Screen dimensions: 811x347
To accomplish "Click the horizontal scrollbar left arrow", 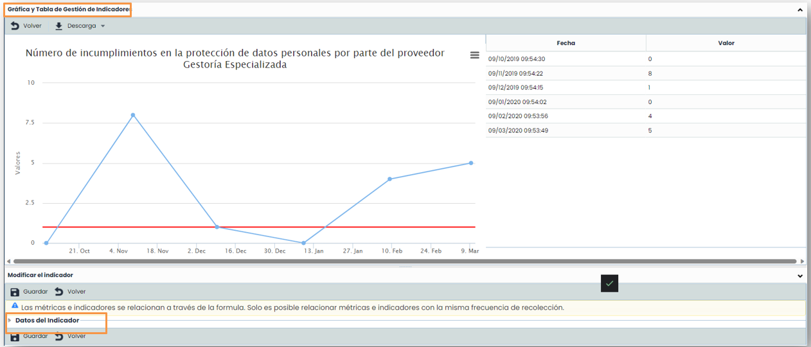I will point(8,262).
